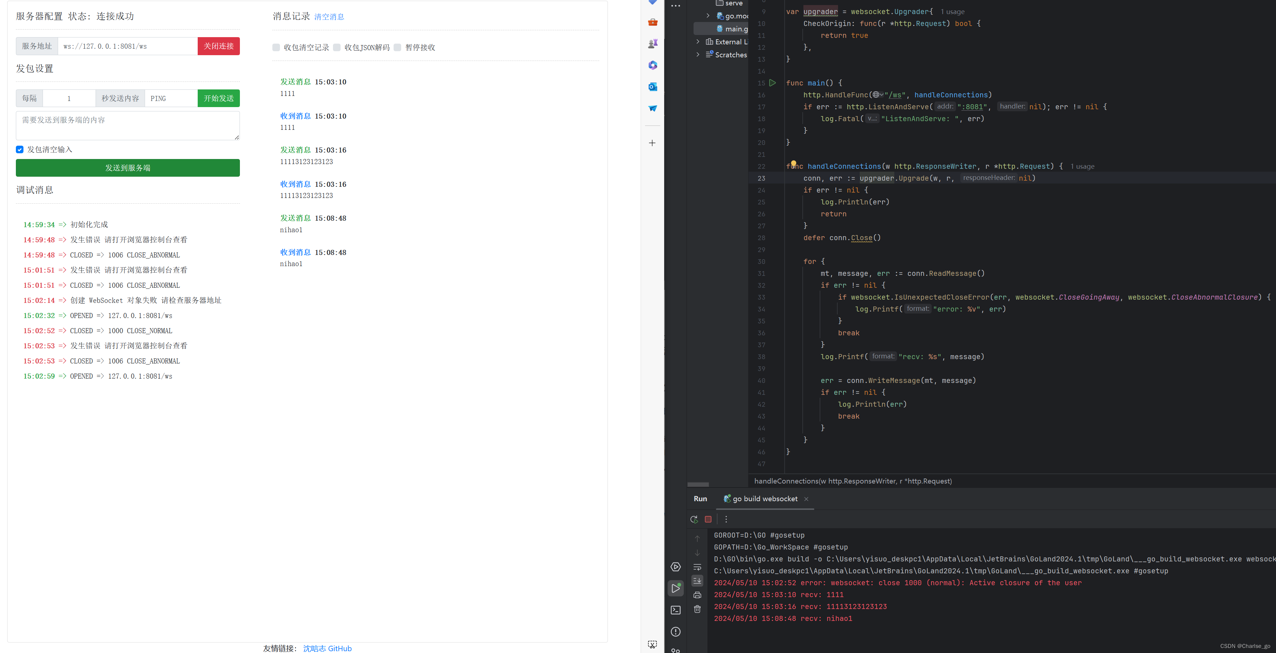This screenshot has height=653, width=1276.
Task: Uncheck the 发包清空输入 checkbox
Action: coord(20,149)
